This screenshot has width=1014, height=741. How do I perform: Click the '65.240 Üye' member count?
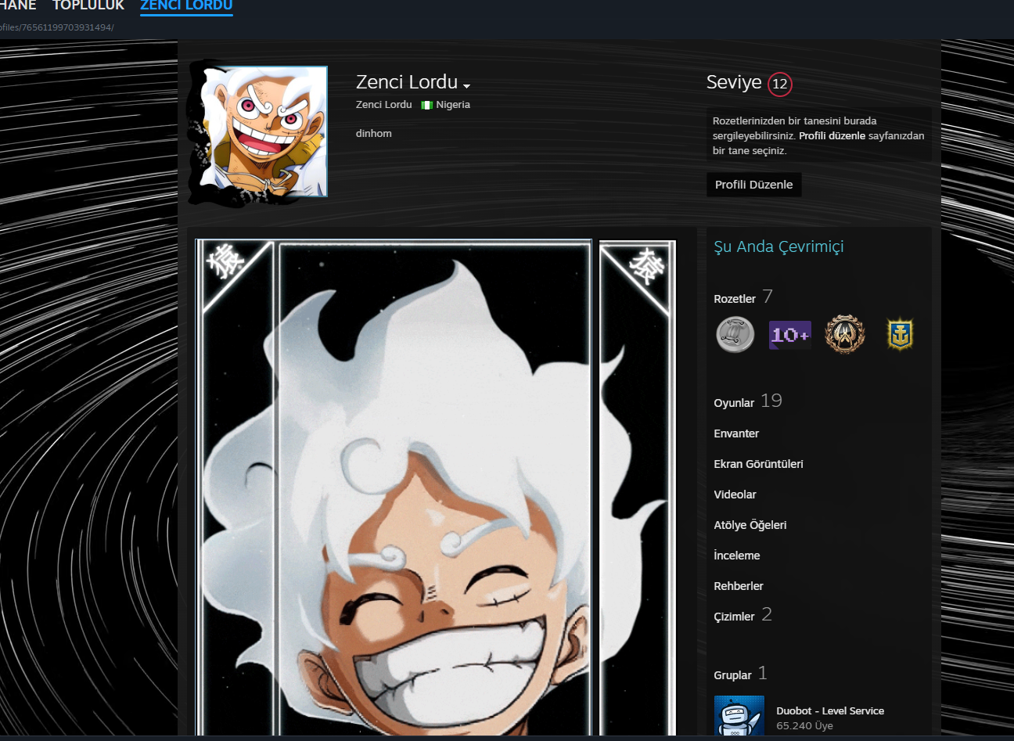point(804,726)
